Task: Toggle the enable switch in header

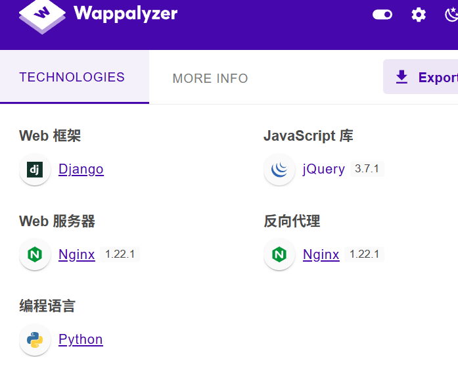Action: (x=382, y=14)
